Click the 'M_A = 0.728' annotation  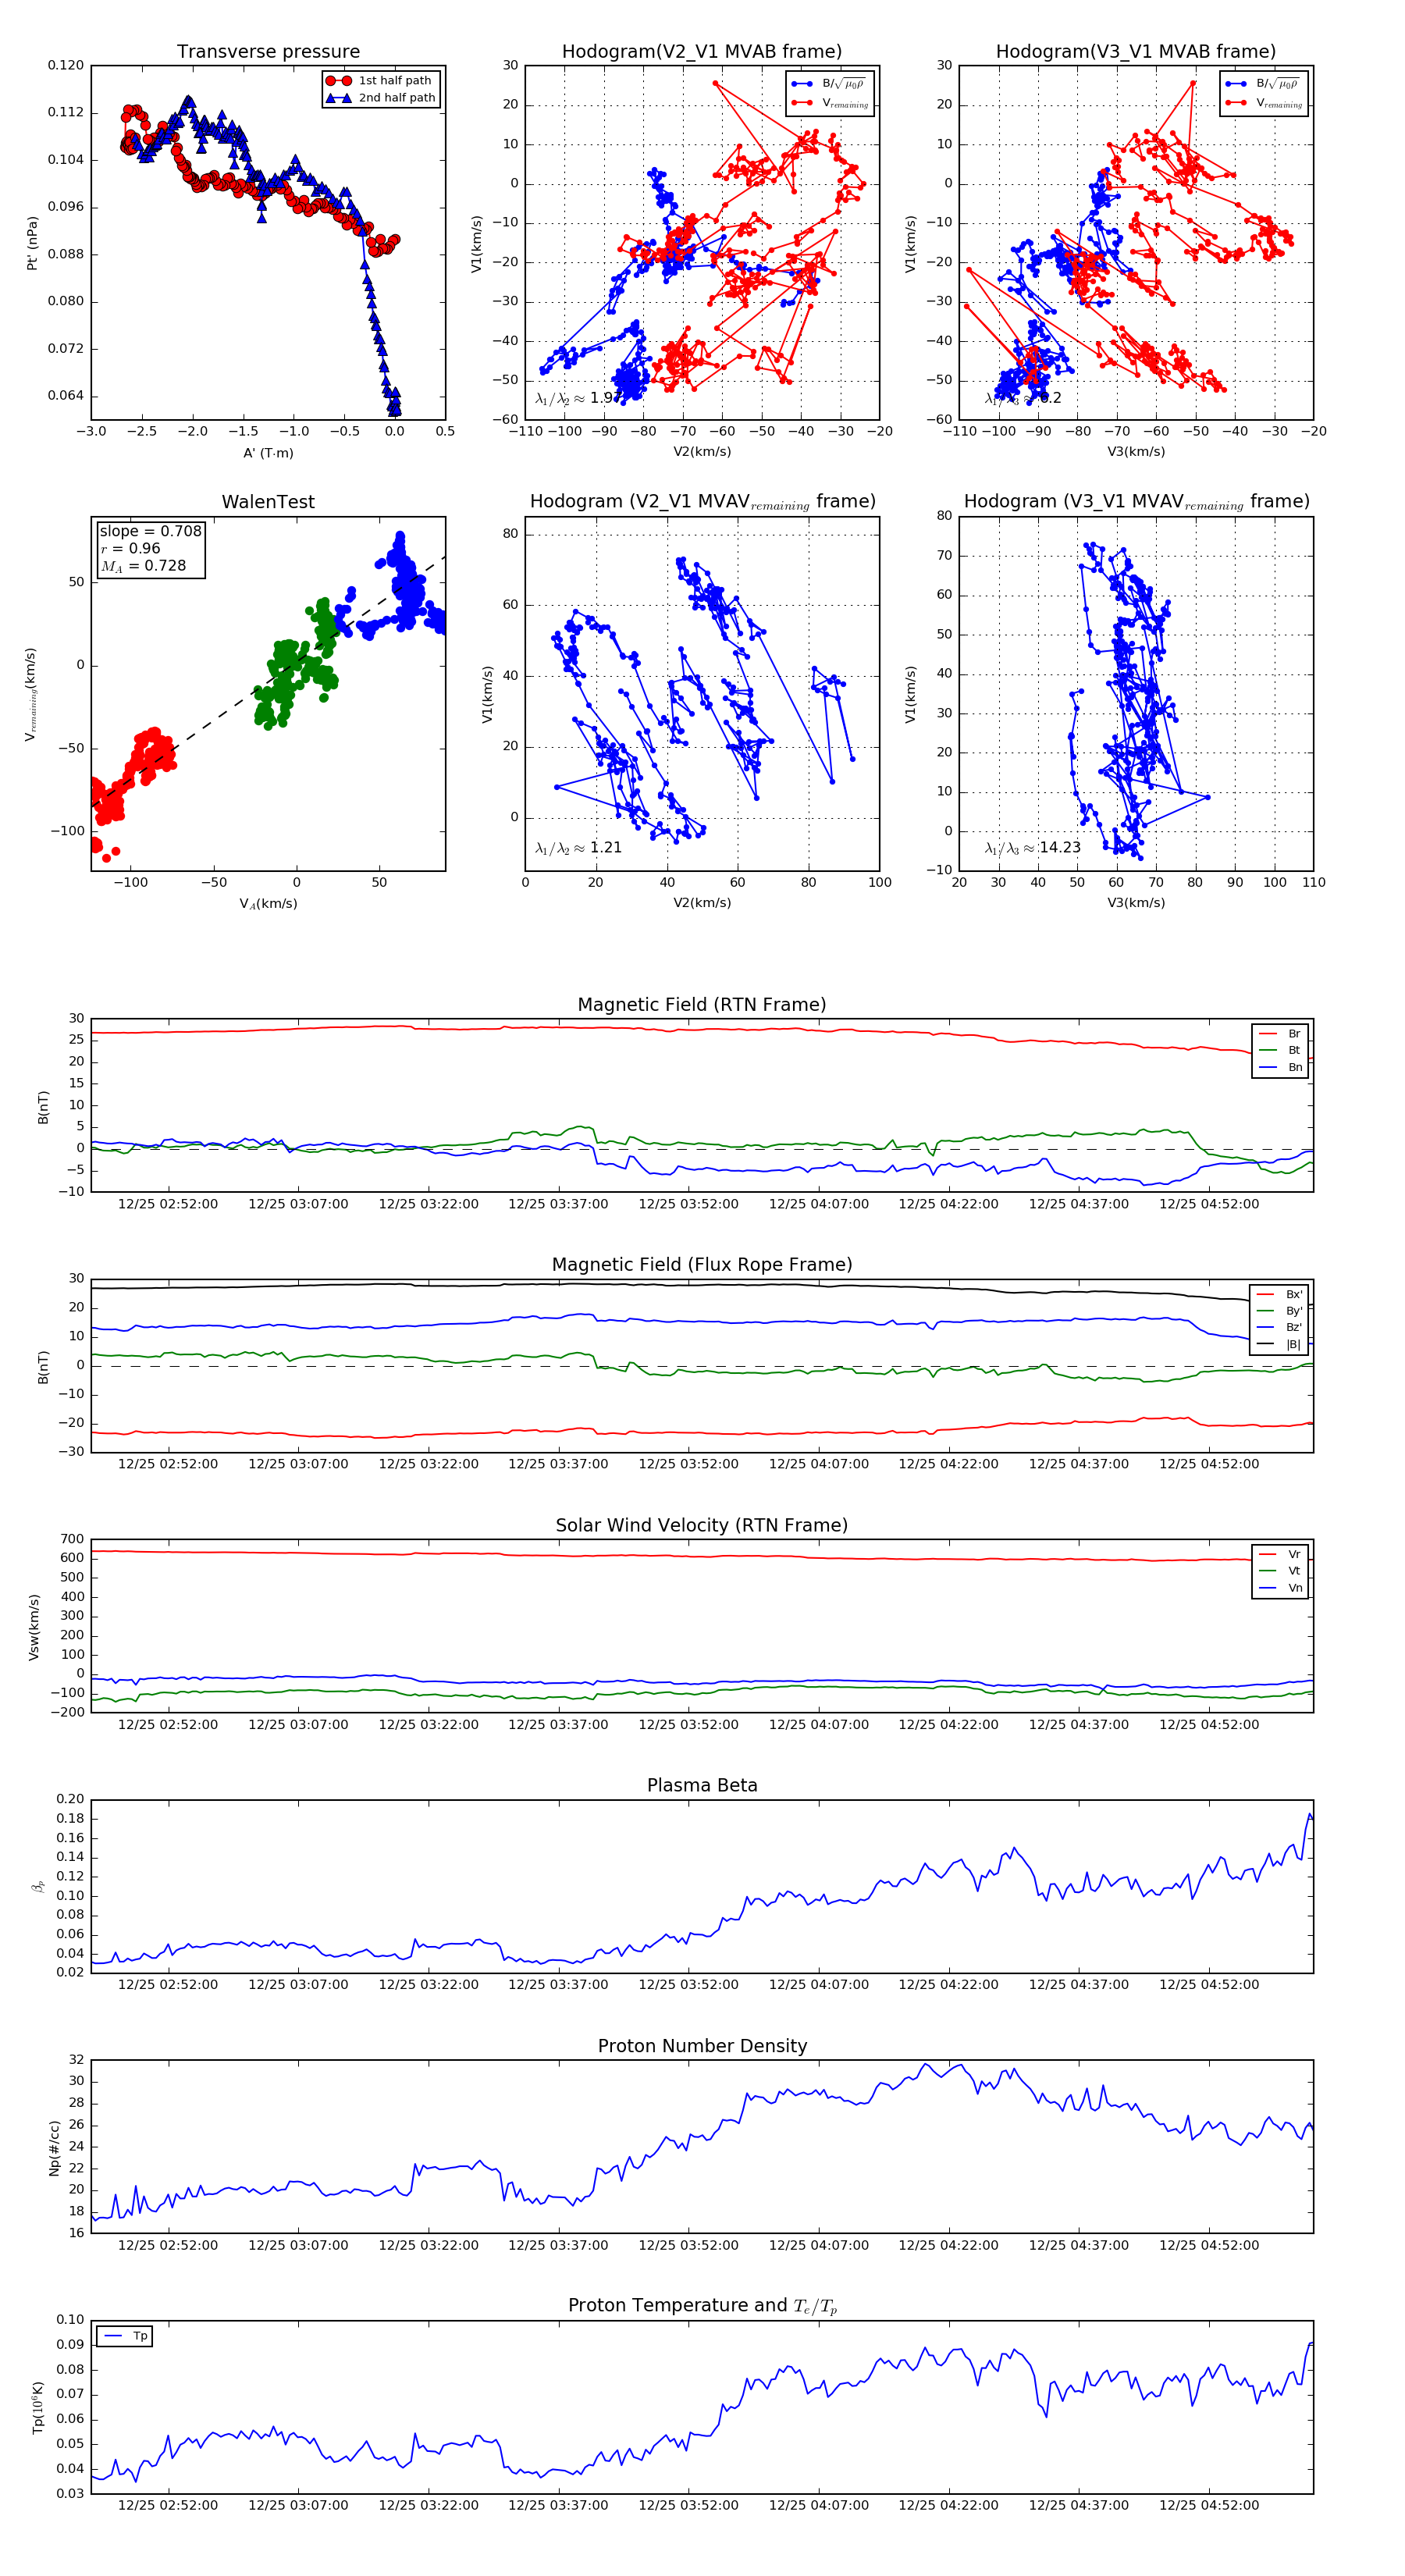143,566
